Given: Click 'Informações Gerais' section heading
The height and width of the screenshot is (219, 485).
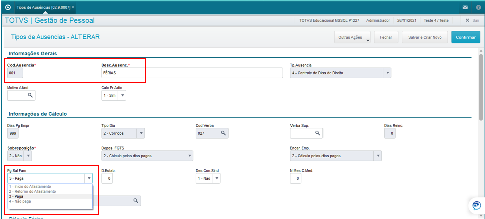Looking at the screenshot, I should [x=33, y=53].
